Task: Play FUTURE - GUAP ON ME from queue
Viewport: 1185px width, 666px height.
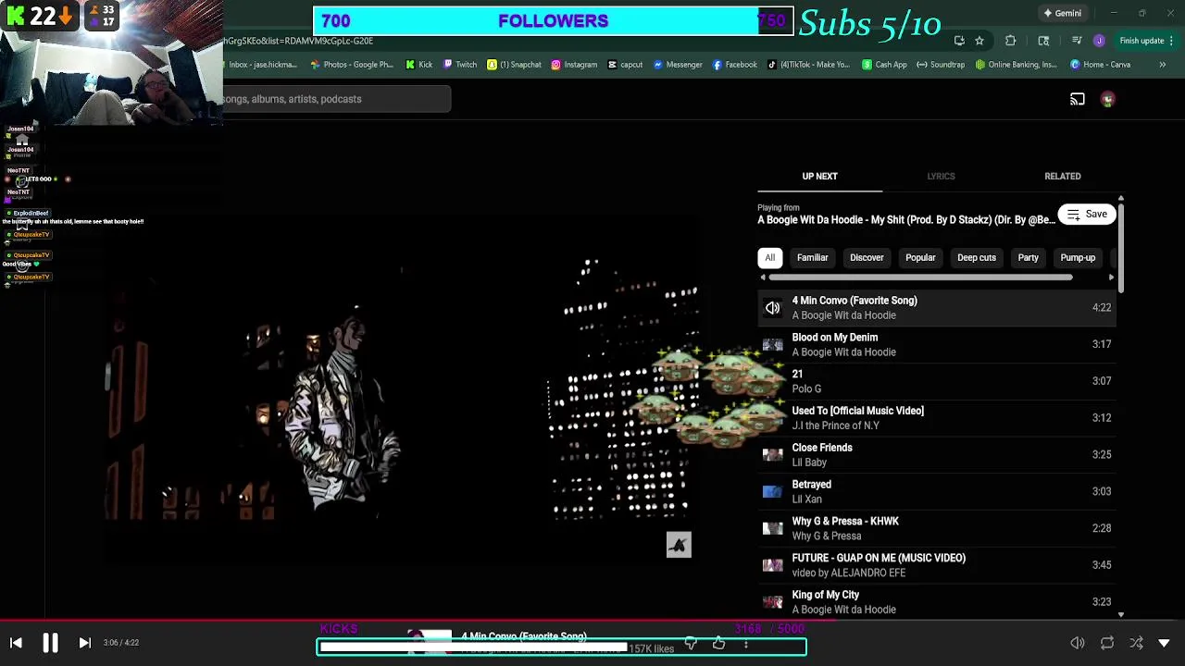Action: 936,565
